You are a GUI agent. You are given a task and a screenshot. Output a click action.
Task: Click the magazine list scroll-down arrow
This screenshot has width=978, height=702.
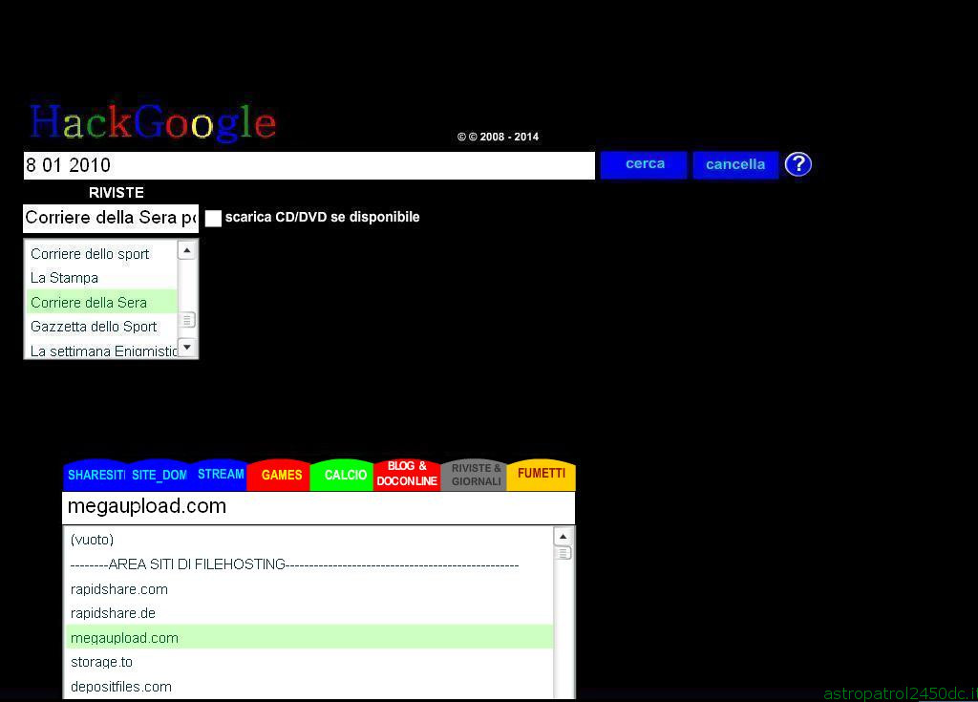pyautogui.click(x=187, y=347)
